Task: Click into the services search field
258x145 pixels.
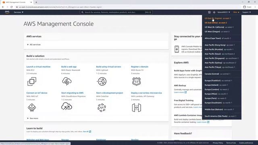Action: [x=116, y=12]
